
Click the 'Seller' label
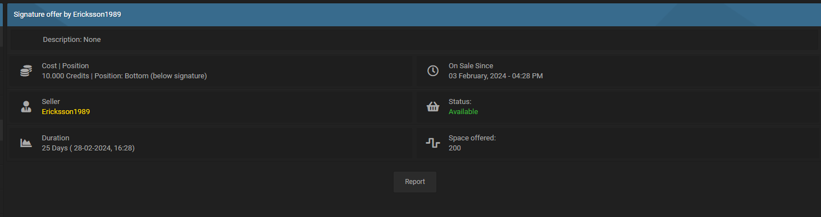(x=51, y=102)
